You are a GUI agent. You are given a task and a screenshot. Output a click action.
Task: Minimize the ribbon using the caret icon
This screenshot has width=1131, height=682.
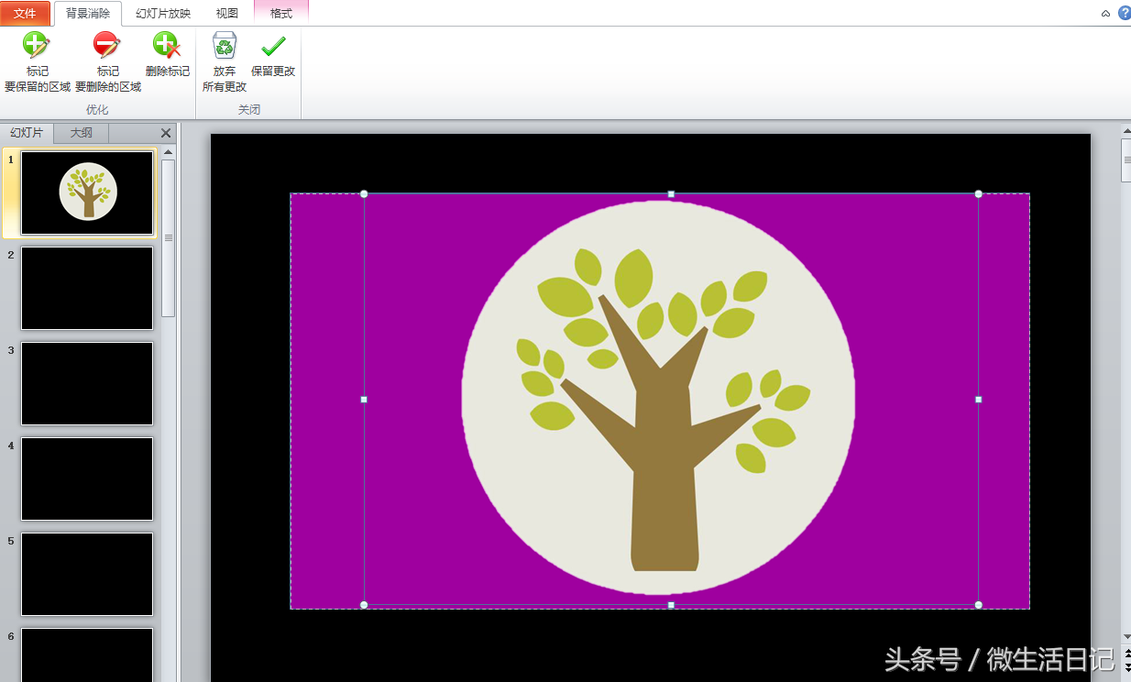1105,14
